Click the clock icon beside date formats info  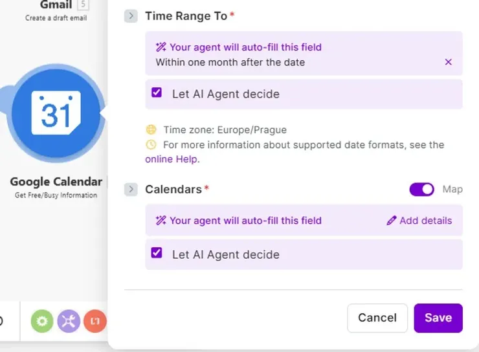pos(151,144)
